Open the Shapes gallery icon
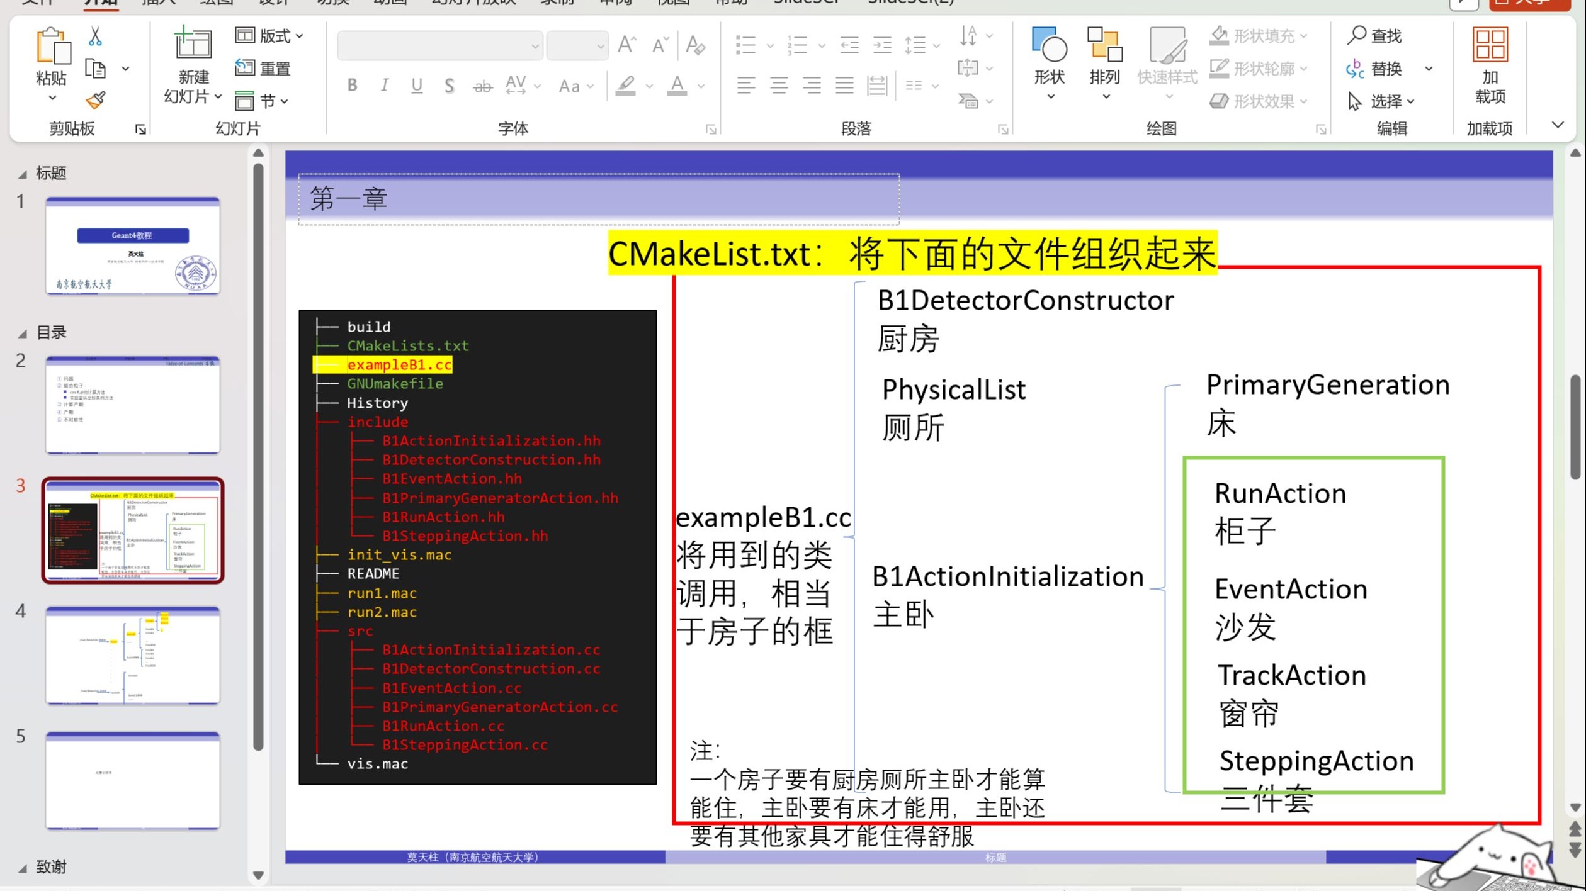1586x891 pixels. click(1049, 45)
